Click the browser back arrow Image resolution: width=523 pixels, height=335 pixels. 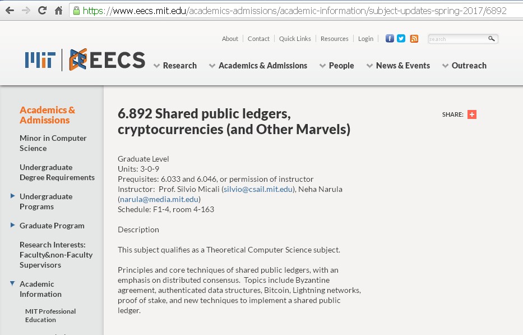pyautogui.click(x=10, y=11)
